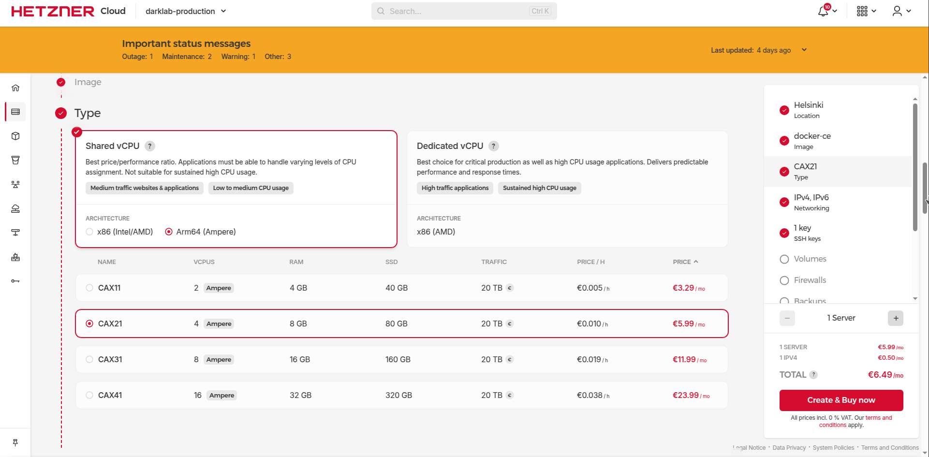Viewport: 929px width, 457px height.
Task: Click traffic info icon in CAX21 row
Action: pos(510,324)
